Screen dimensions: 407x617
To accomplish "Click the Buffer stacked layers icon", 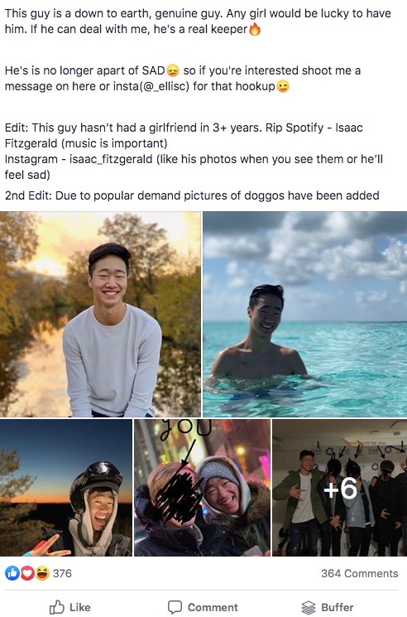I will click(x=309, y=607).
